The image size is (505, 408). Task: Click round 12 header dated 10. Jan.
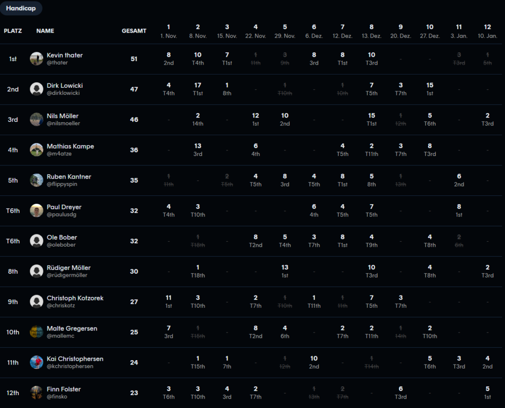click(487, 31)
